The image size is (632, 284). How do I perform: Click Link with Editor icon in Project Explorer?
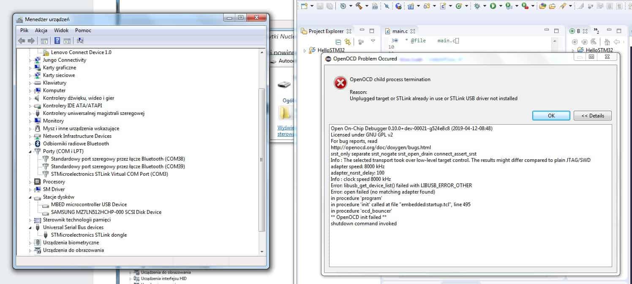click(347, 41)
